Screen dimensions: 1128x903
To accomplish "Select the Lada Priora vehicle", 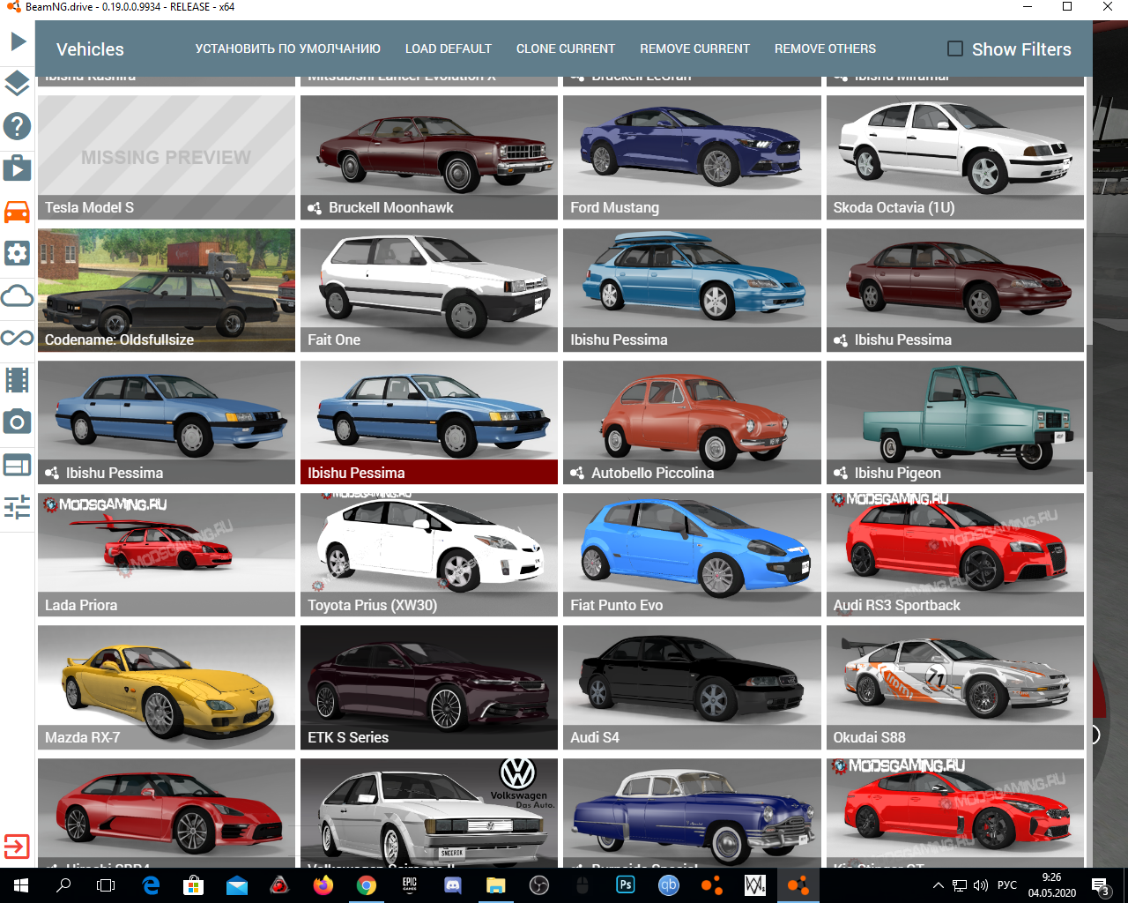I will click(x=167, y=555).
